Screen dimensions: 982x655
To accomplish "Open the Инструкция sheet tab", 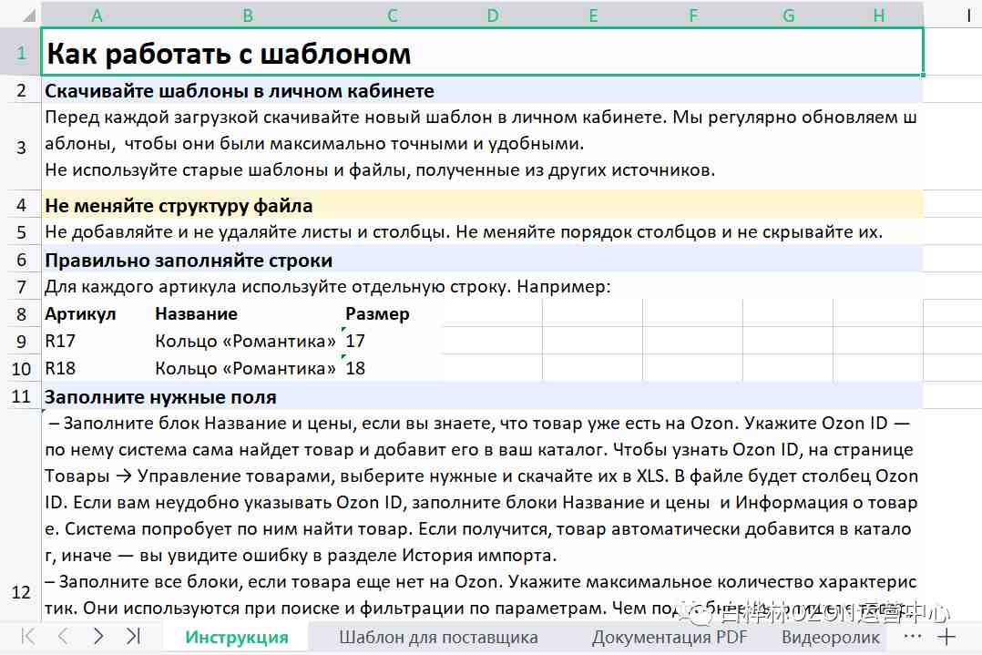I will click(x=237, y=638).
